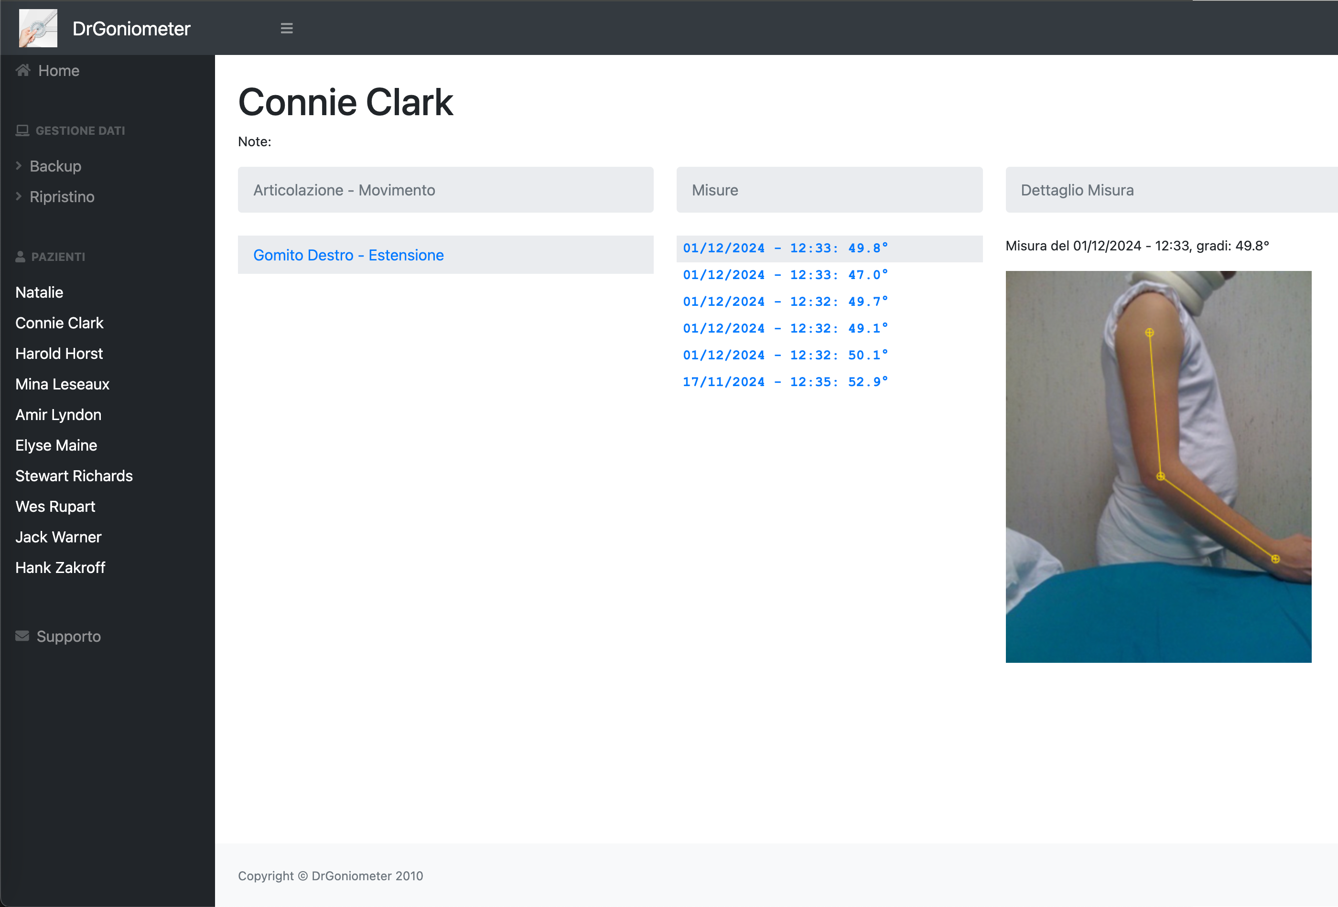Viewport: 1338px width, 907px height.
Task: Open Ripristino in Gestione Dati
Action: 62,196
